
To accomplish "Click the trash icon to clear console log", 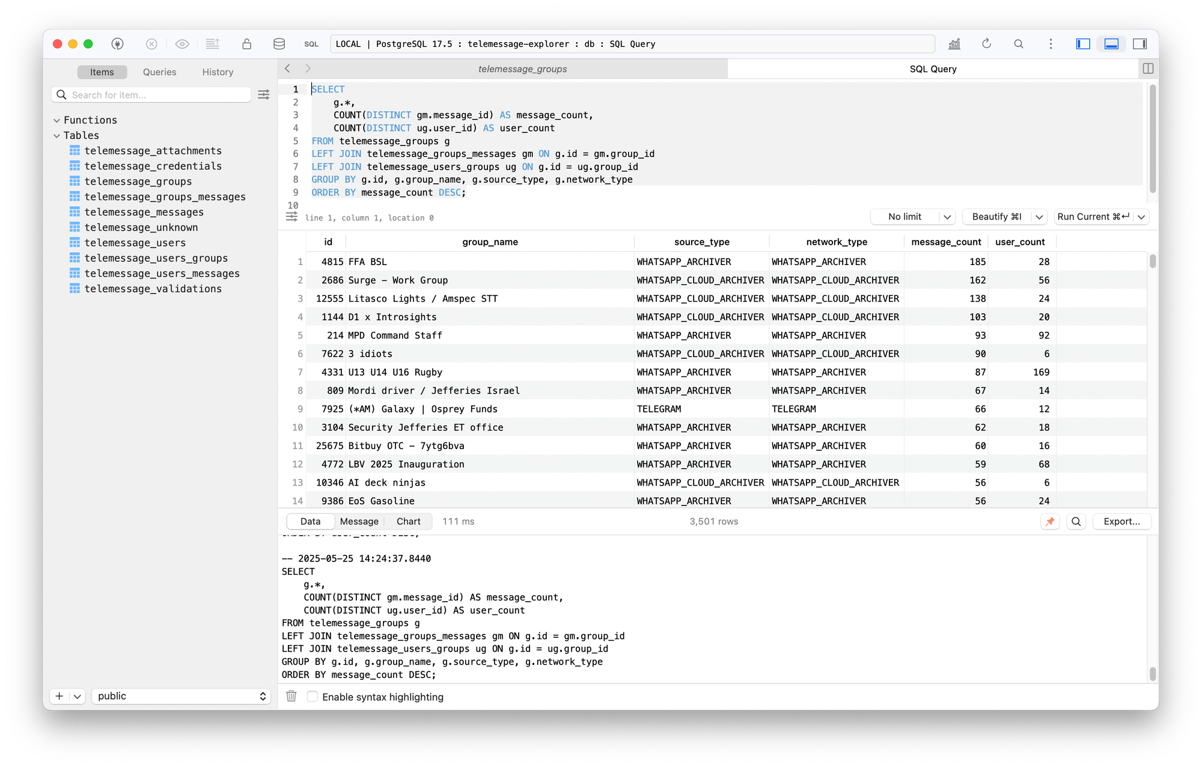I will (291, 696).
